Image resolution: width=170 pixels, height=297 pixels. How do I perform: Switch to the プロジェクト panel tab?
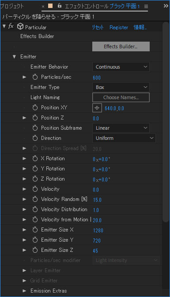12,6
